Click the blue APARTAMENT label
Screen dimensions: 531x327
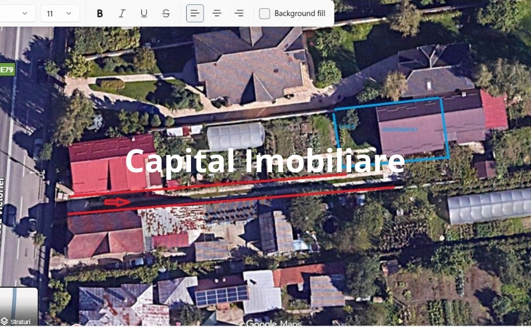pyautogui.click(x=399, y=129)
